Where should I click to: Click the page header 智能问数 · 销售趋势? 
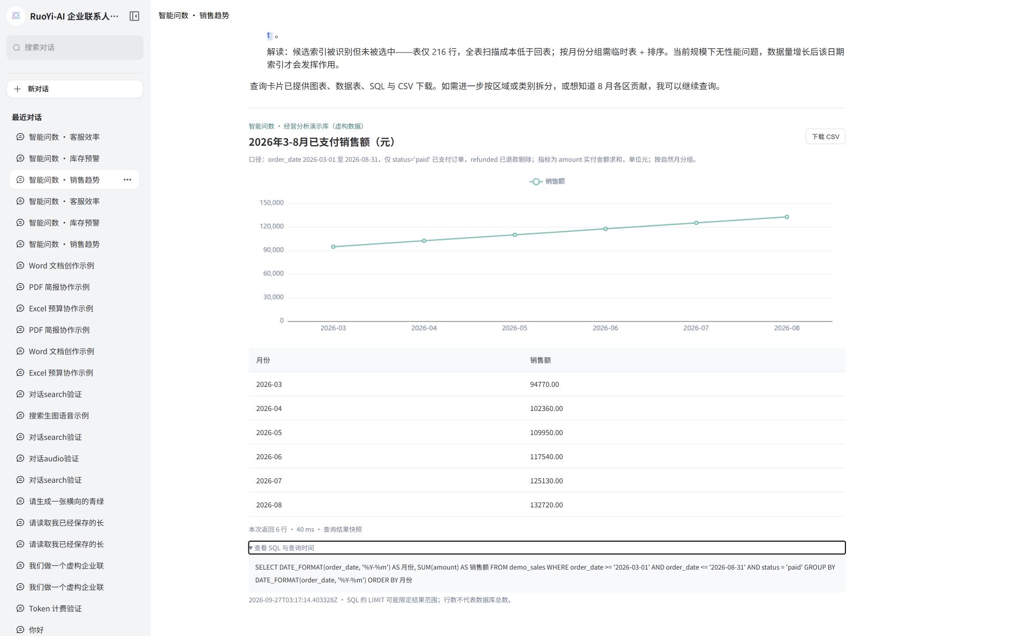coord(194,16)
